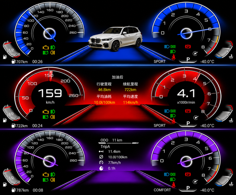Click coolant temperature icon in red cluster
This screenshot has height=195, width=236.
pos(231,120)
